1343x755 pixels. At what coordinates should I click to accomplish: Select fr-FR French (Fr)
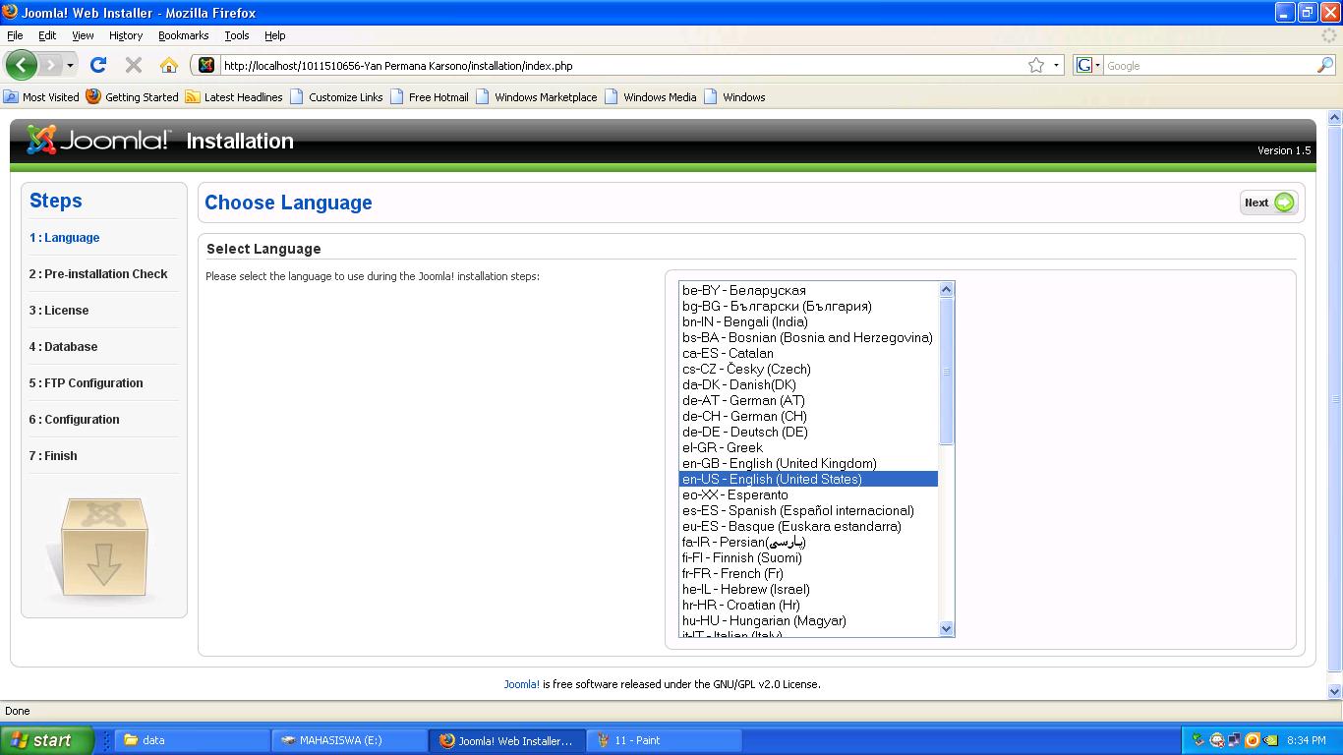(x=808, y=573)
